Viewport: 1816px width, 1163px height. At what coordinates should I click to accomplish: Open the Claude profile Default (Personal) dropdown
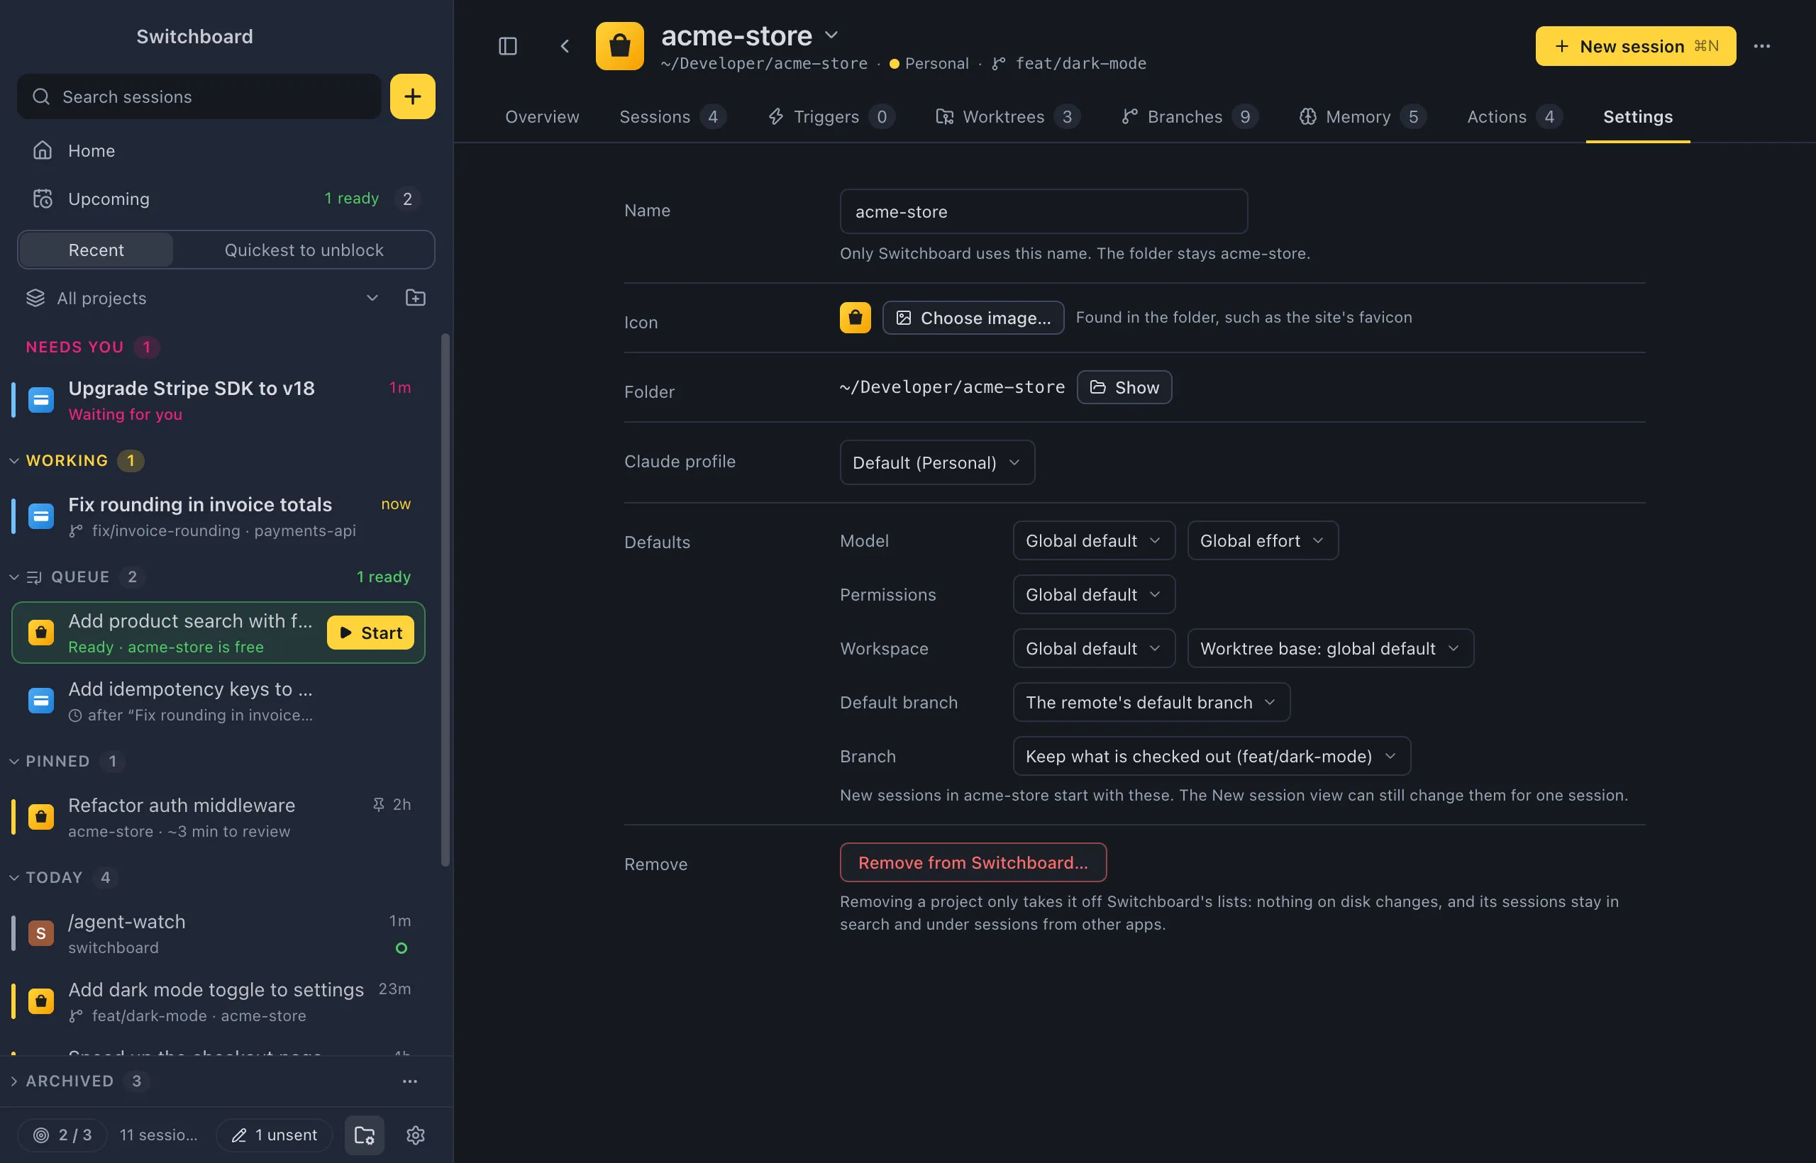click(x=936, y=462)
